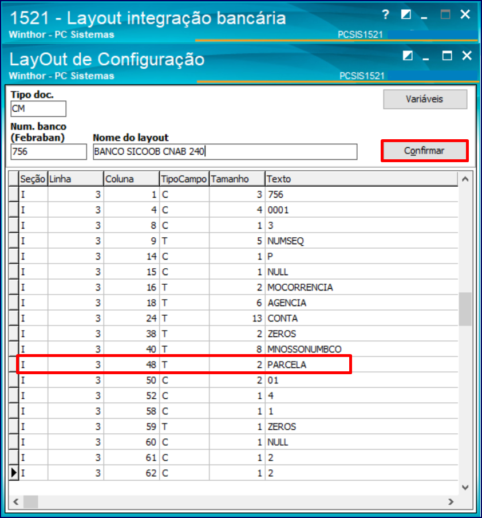This screenshot has height=518, width=482.
Task: Select Tamanho cell with value 13
Action: 237,319
